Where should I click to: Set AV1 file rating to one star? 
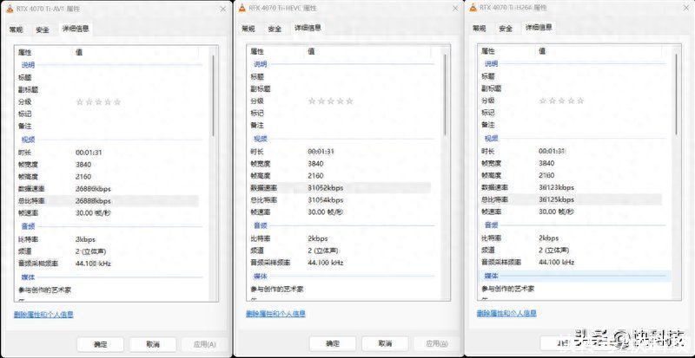click(x=80, y=102)
